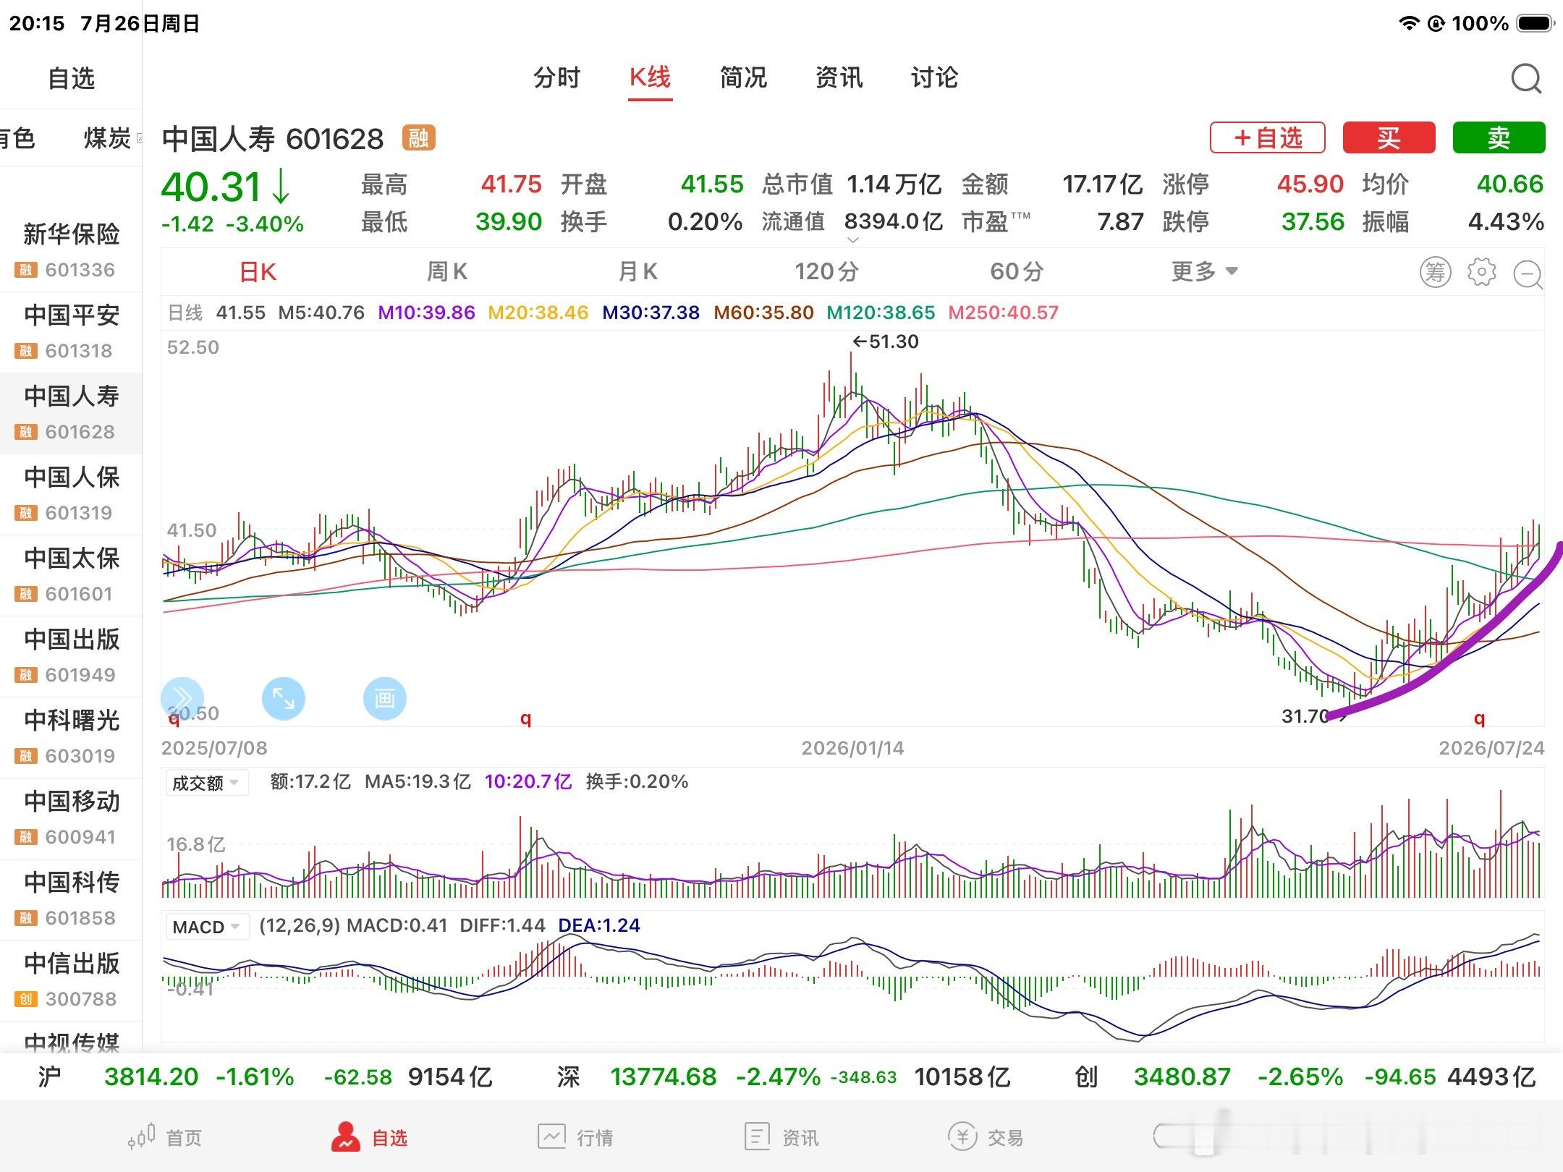Screen dimensions: 1563x1172
Task: Select the 煤炭 sector category
Action: (107, 137)
